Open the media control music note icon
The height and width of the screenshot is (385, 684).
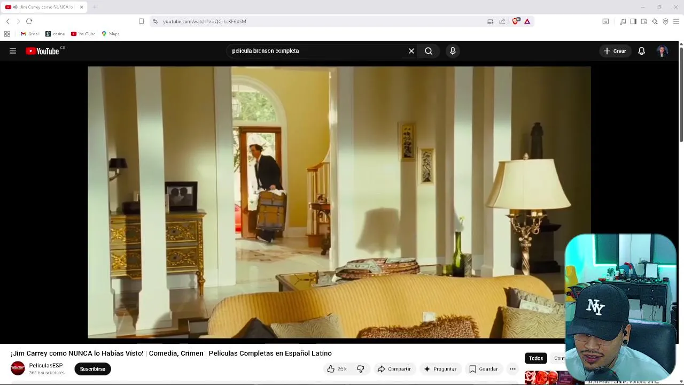pyautogui.click(x=623, y=21)
